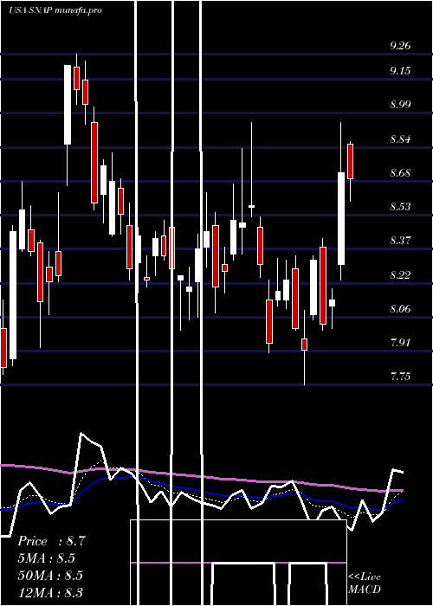Click the 8.22 price level label
The image size is (433, 606).
400,275
